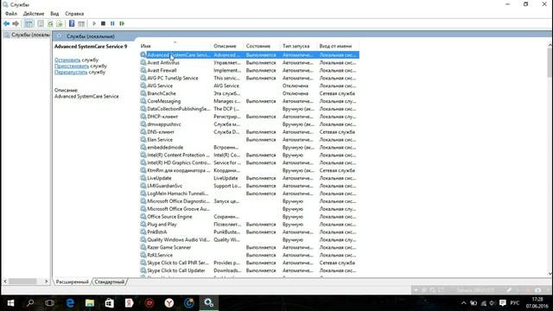Click the gray Forward arrow in toolbar
Image resolution: width=553 pixels, height=311 pixels.
click(16, 23)
